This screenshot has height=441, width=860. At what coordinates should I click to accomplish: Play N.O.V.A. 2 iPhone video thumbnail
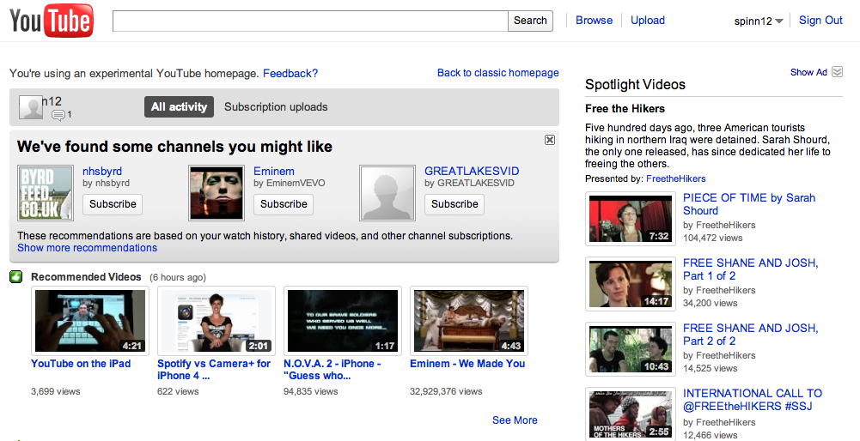coord(343,321)
